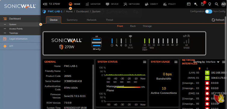
Task: Launch the setup wizard wand icon
Action: pyautogui.click(x=196, y=4)
